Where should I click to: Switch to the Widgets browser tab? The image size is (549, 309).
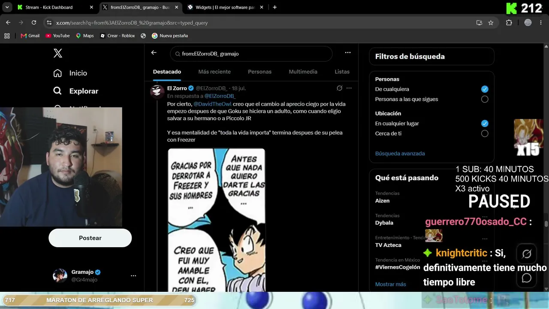pyautogui.click(x=225, y=7)
